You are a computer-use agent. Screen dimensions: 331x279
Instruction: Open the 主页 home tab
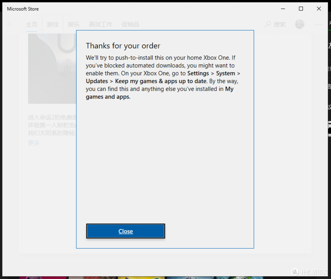pos(32,25)
